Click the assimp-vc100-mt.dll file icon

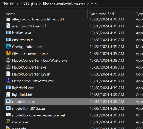pos(8,26)
